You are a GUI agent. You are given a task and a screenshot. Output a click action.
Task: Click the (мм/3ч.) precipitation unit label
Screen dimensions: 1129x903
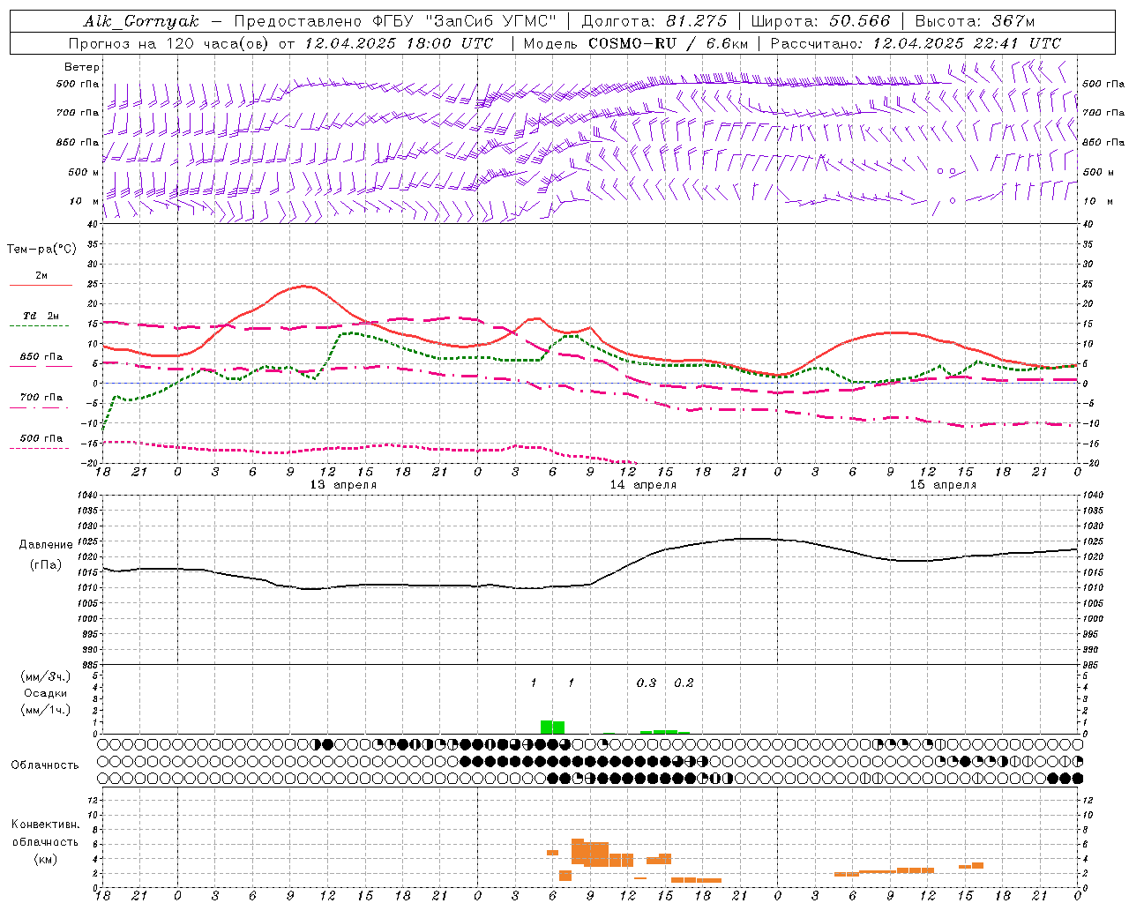coord(46,676)
